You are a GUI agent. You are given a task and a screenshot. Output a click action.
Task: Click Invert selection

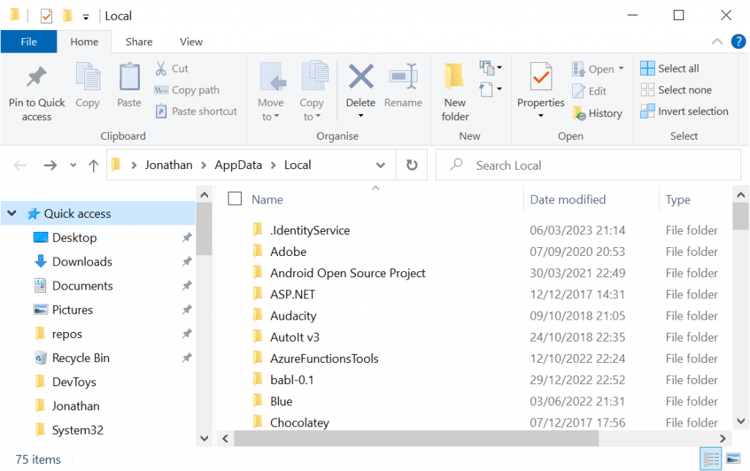[x=685, y=111]
